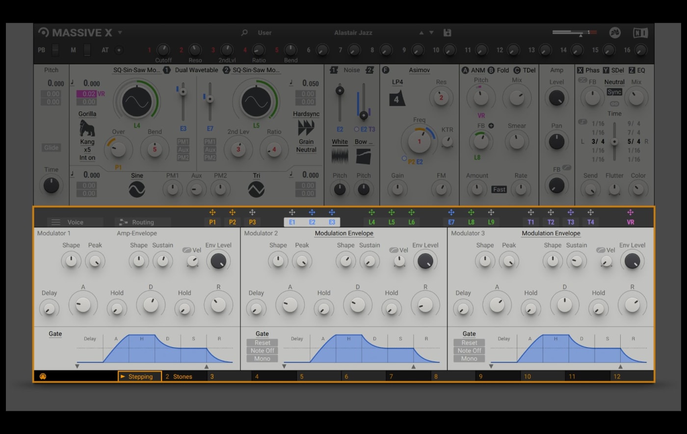Open Modulator 3 Modulation Envelope type menu
Viewport: 687px width, 434px height.
[551, 233]
